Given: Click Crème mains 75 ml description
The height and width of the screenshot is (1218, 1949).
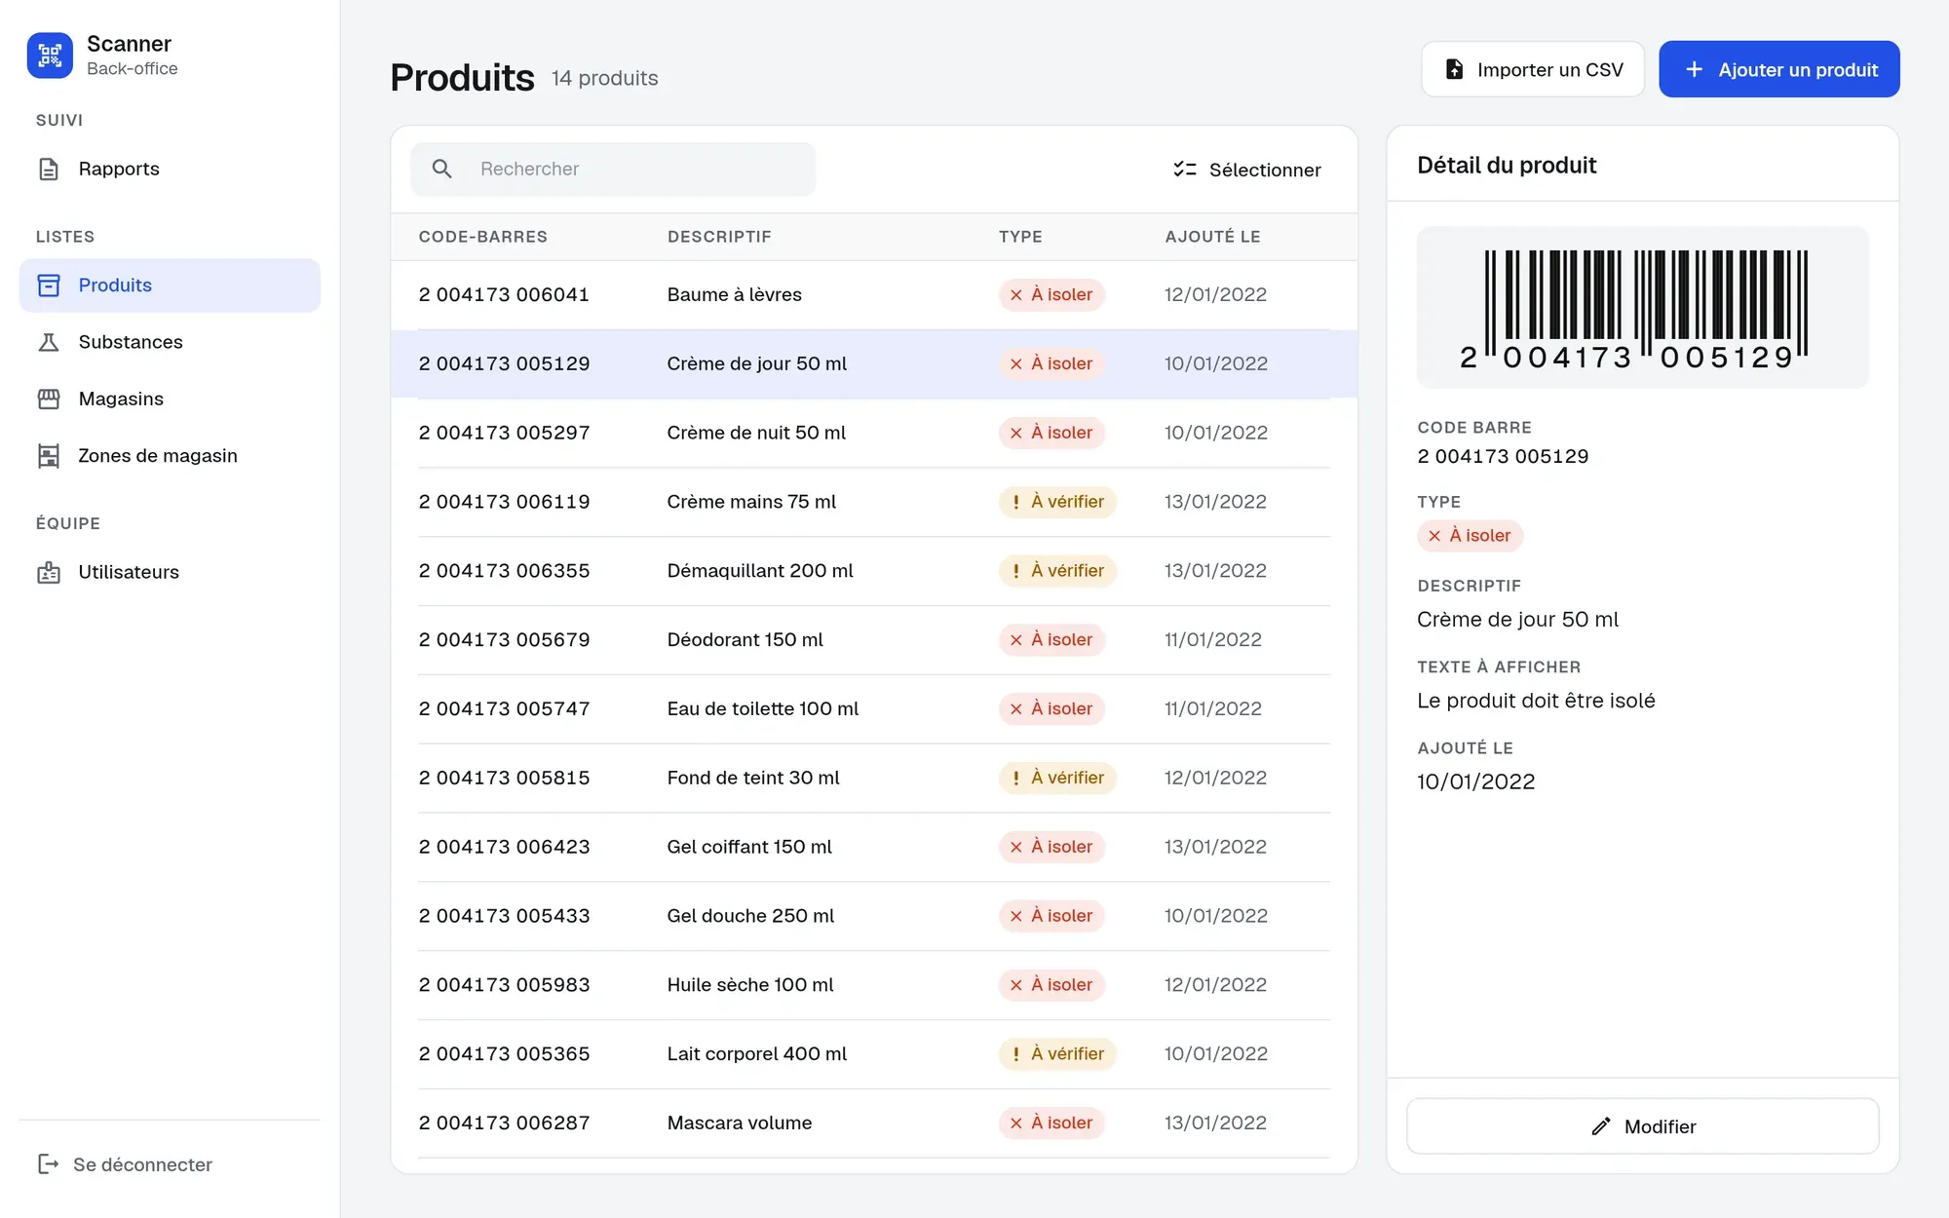Looking at the screenshot, I should (x=751, y=502).
